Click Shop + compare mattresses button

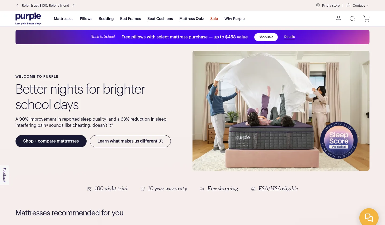[51, 141]
